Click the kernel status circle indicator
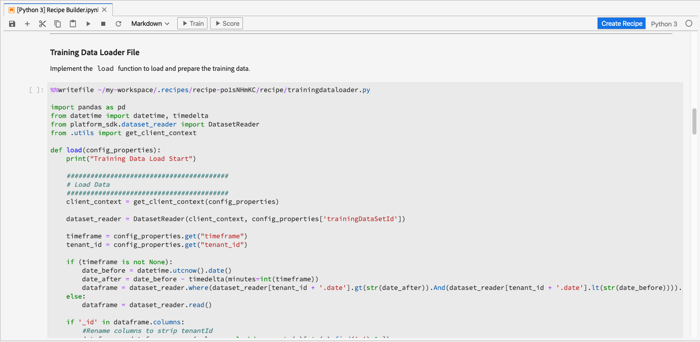700x342 pixels. [x=689, y=23]
